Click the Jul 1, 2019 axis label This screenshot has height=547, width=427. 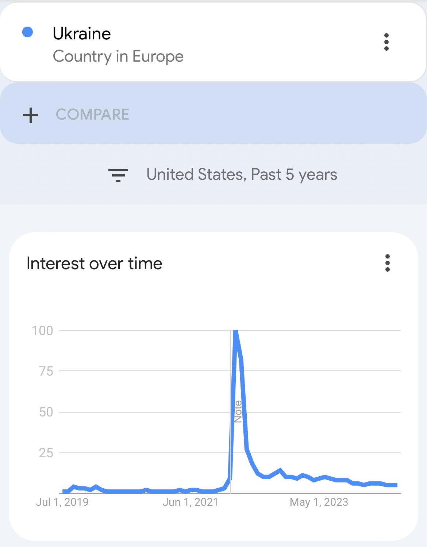[x=62, y=502]
